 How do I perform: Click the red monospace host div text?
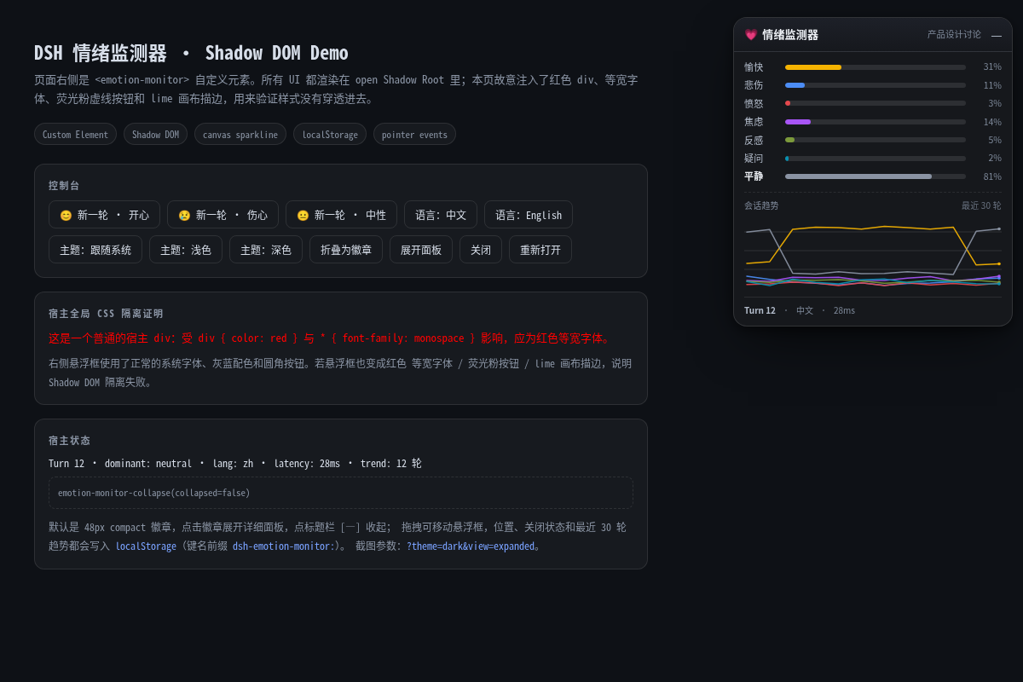coord(330,338)
